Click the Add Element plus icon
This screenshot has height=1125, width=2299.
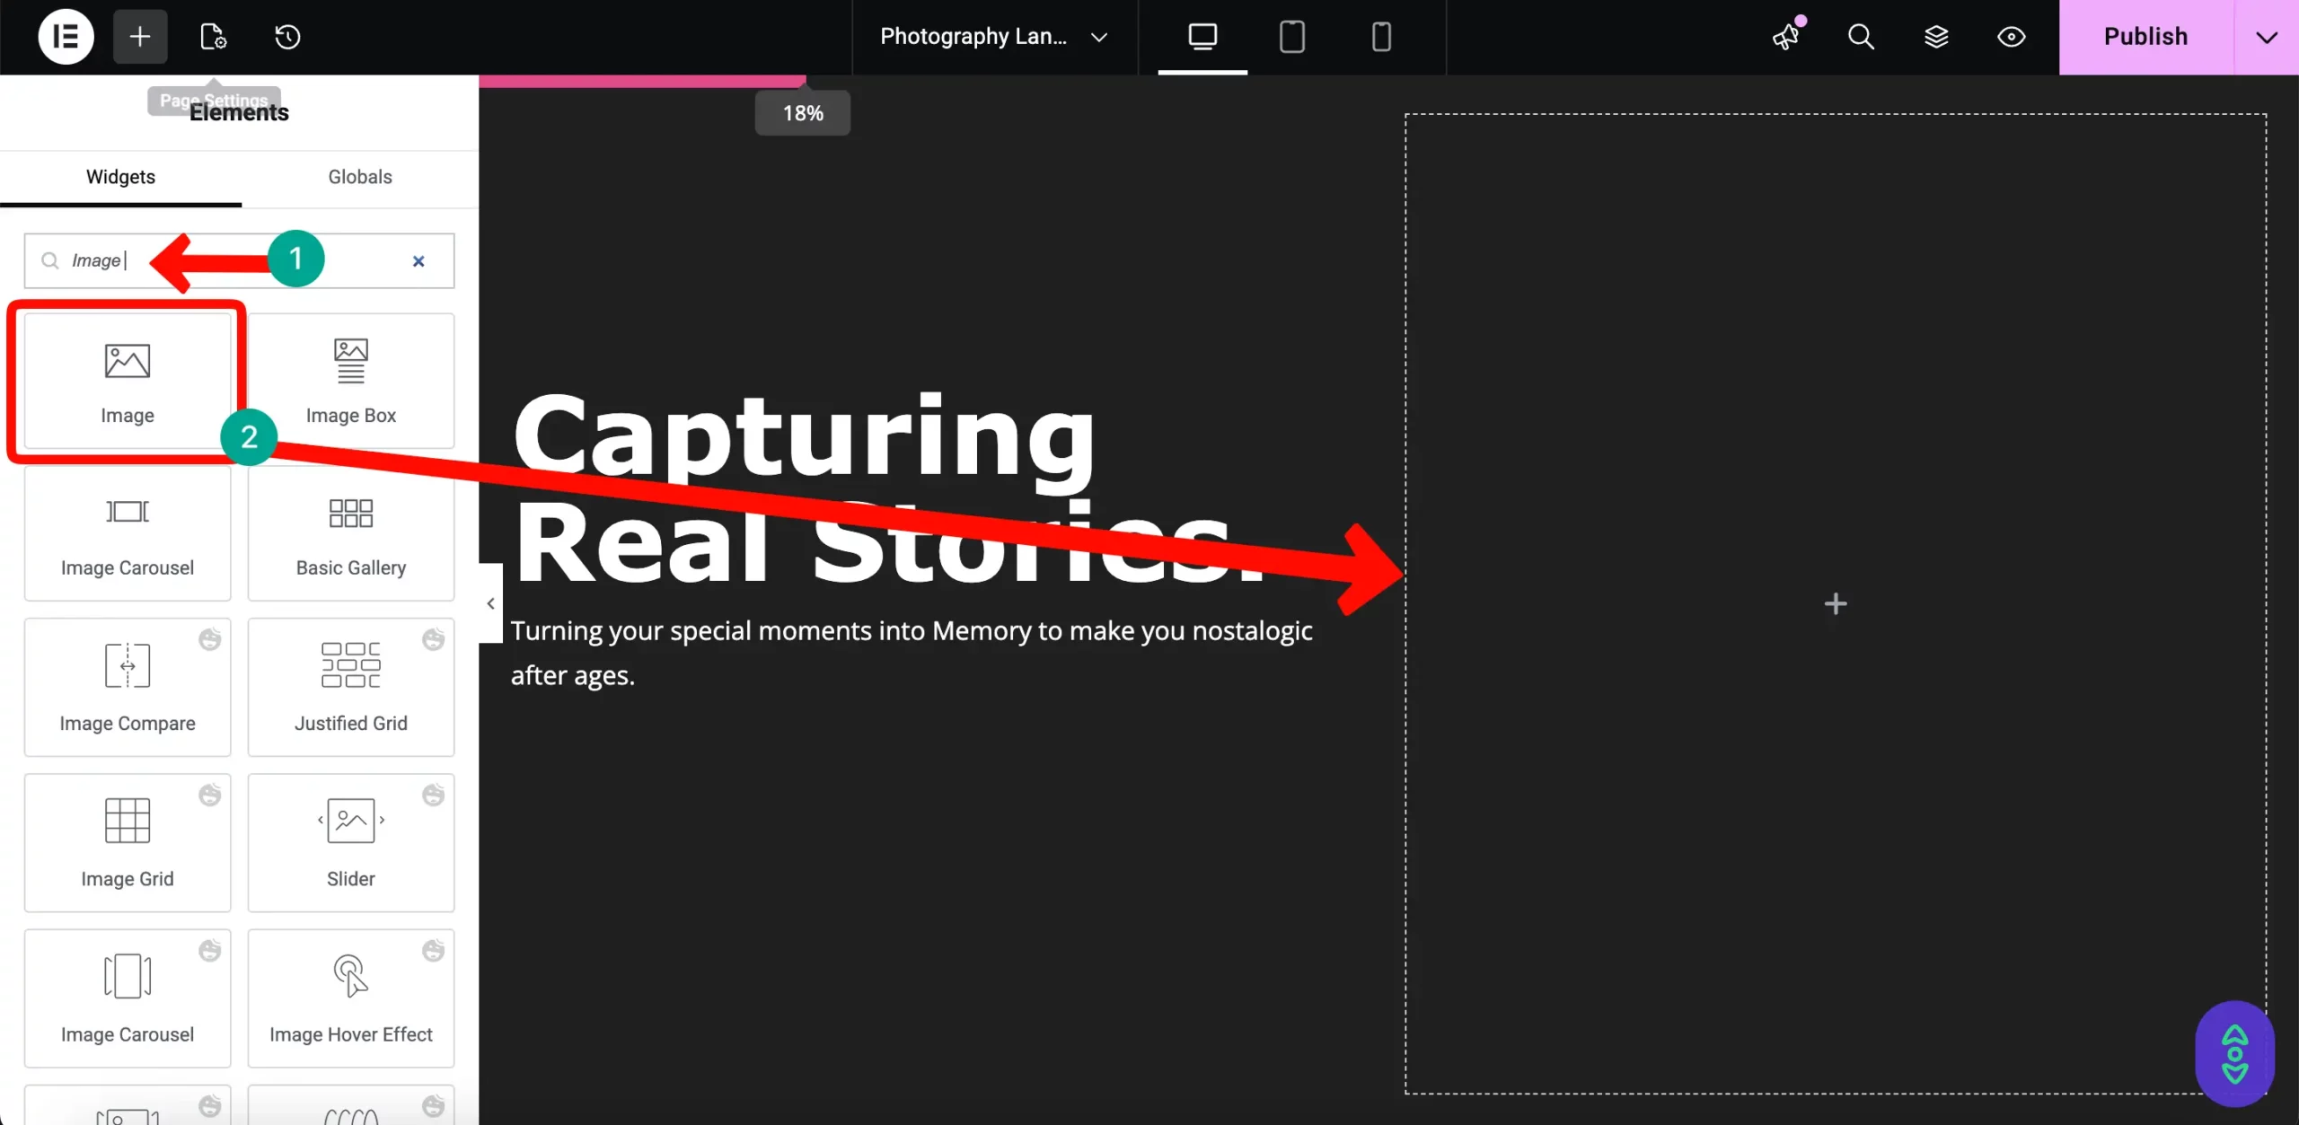(x=139, y=37)
